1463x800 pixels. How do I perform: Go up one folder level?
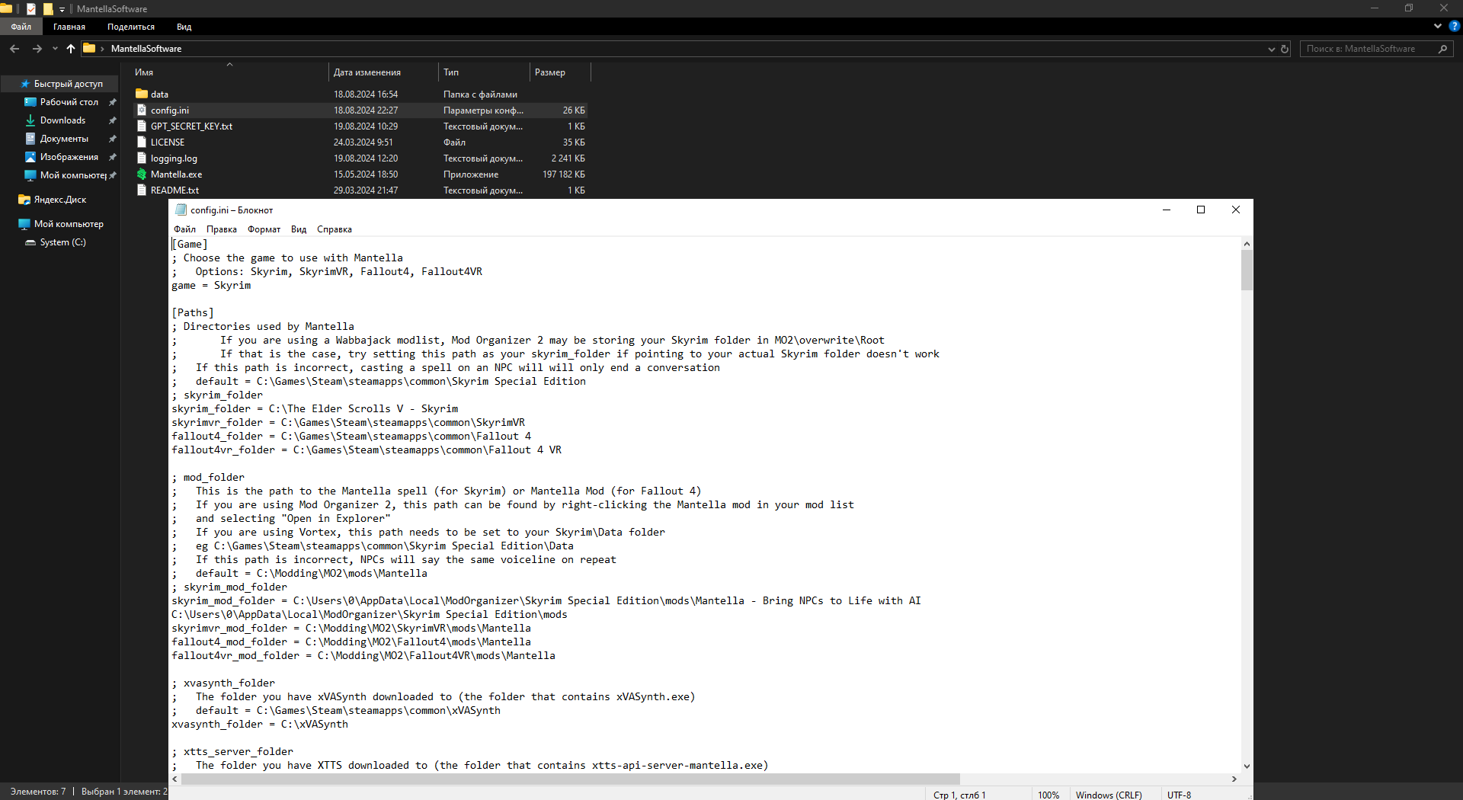tap(71, 49)
